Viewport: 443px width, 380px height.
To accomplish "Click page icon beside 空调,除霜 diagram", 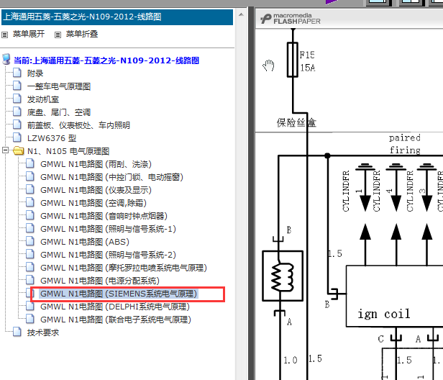I will 30,202.
